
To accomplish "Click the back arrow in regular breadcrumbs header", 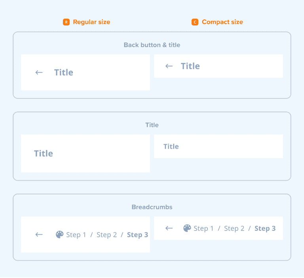I will (39, 234).
